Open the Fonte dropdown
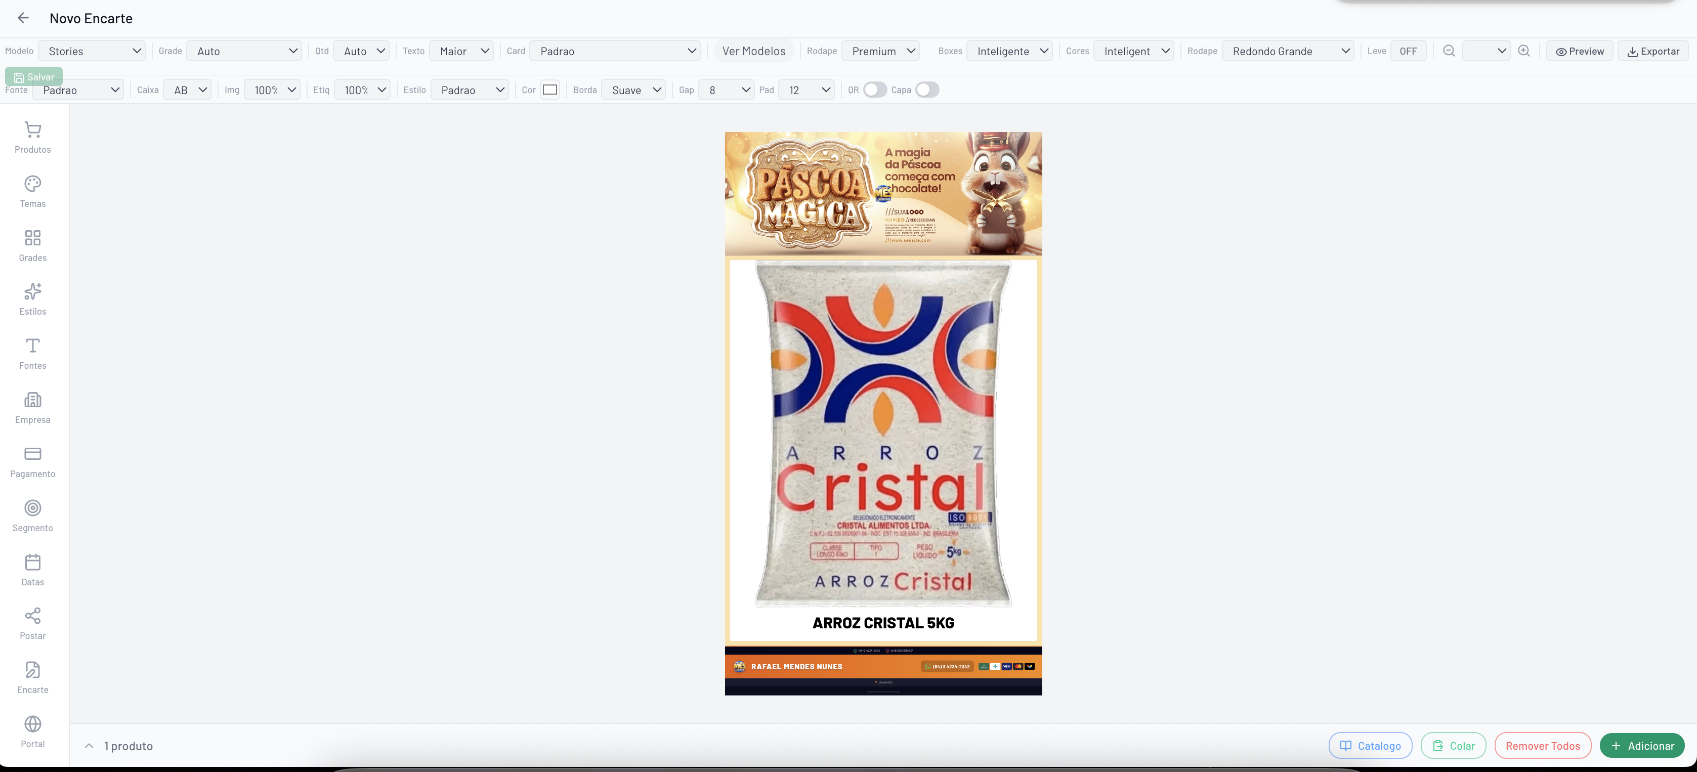1697x772 pixels. tap(78, 90)
